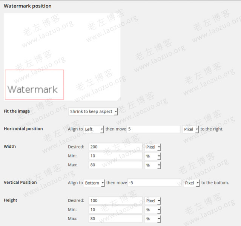Click the Height Max input field
The image size is (241, 226).
click(115, 219)
